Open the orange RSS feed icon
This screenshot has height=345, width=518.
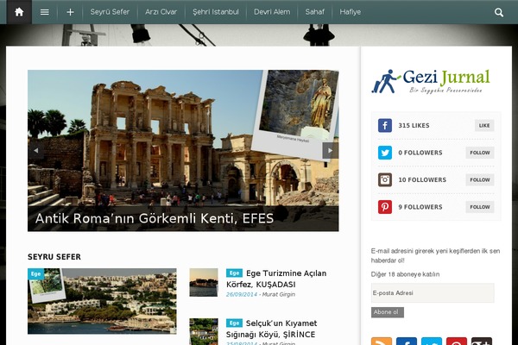tap(382, 342)
